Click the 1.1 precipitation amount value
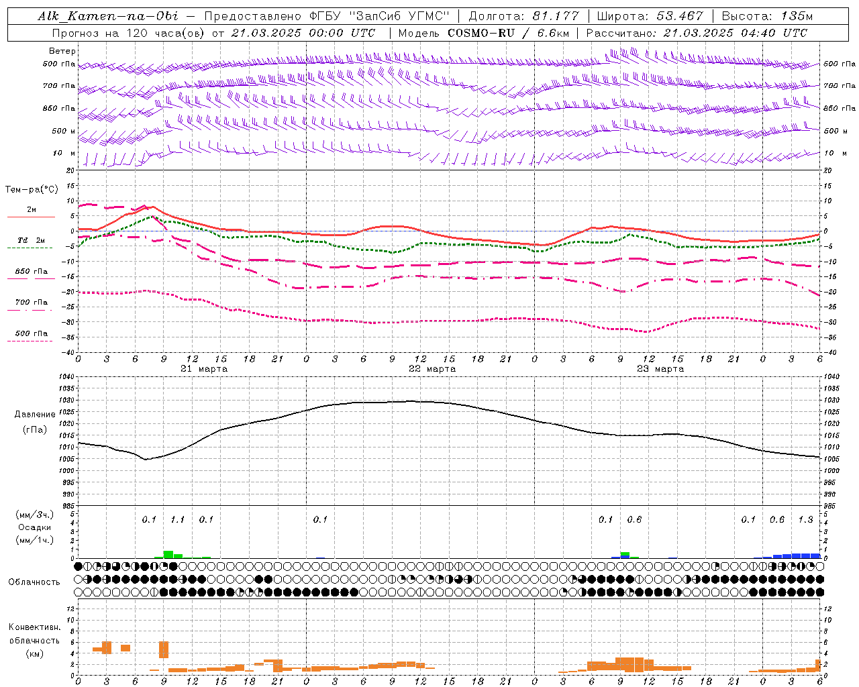The image size is (859, 687). tap(177, 520)
